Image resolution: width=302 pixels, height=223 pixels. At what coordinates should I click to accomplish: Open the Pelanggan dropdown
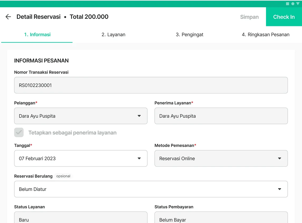[x=81, y=116]
